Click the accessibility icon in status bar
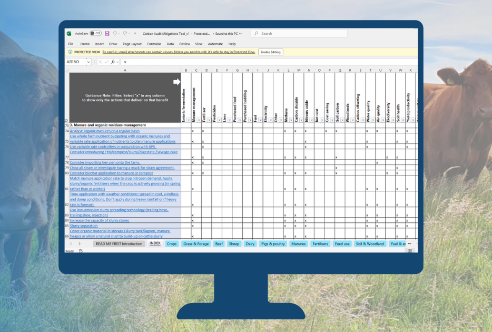This screenshot has height=332, width=492. (x=81, y=251)
